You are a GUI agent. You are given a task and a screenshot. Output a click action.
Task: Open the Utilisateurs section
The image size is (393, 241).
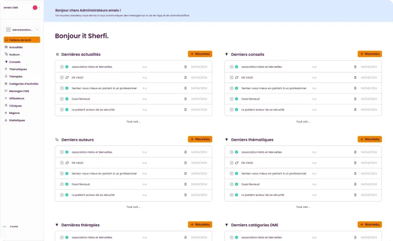point(17,98)
